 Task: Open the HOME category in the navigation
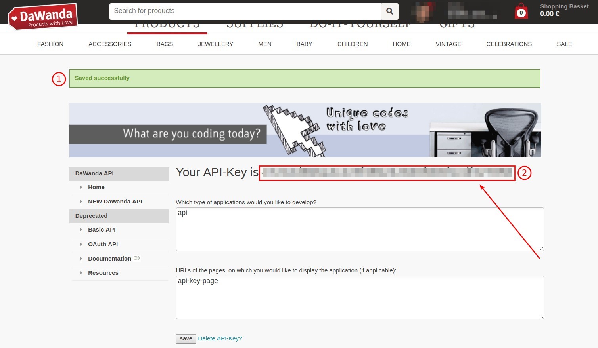coord(402,44)
